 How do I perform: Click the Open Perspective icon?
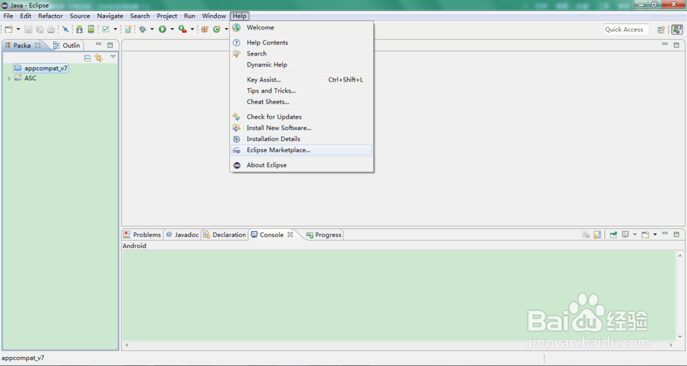(x=661, y=29)
